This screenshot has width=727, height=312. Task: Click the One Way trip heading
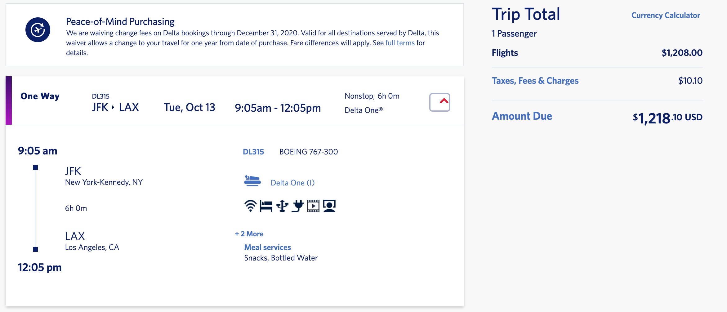click(x=40, y=96)
